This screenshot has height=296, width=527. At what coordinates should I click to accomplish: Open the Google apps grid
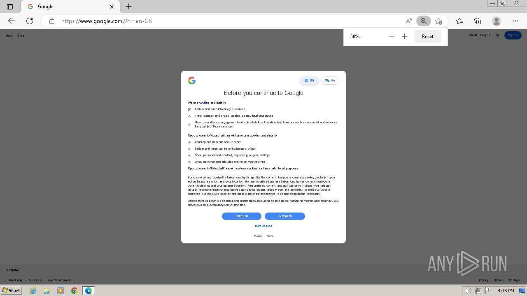click(497, 36)
